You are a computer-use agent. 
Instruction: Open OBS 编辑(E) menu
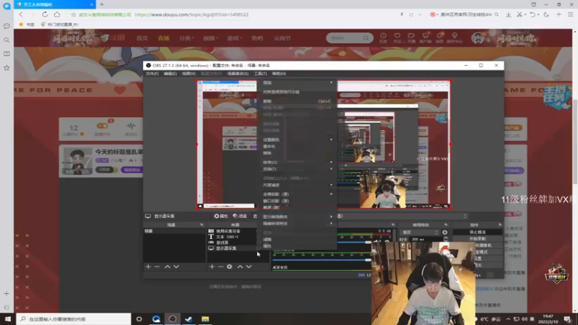[x=170, y=74]
